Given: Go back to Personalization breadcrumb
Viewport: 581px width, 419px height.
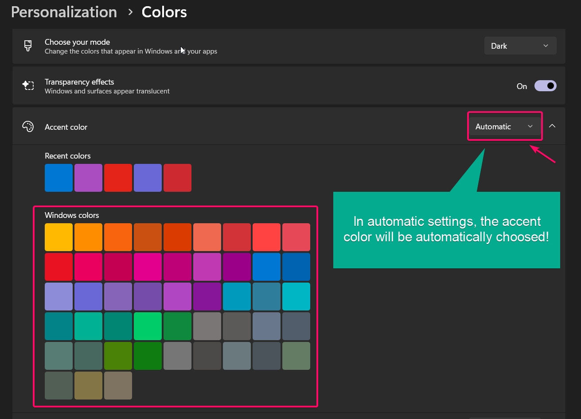Looking at the screenshot, I should (64, 12).
